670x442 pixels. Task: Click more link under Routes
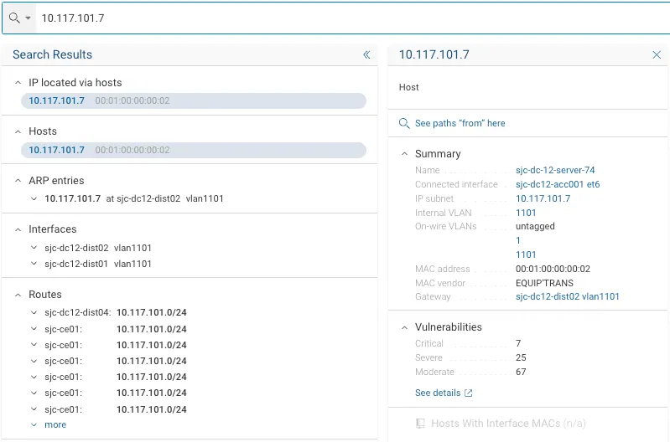55,424
